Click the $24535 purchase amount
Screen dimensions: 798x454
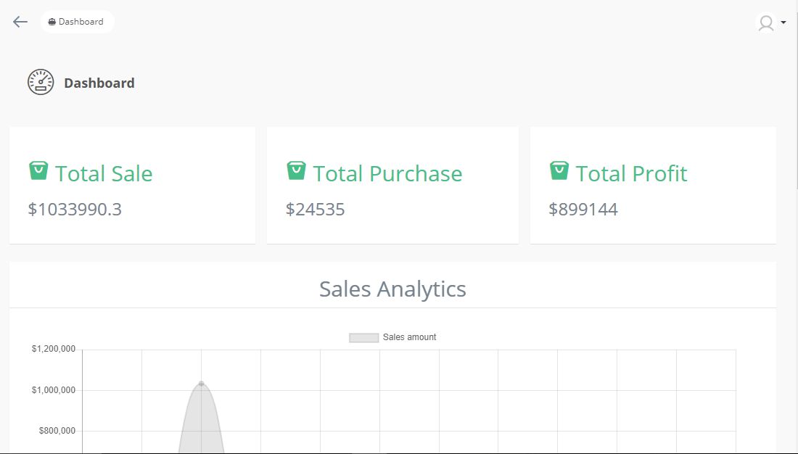pos(315,210)
